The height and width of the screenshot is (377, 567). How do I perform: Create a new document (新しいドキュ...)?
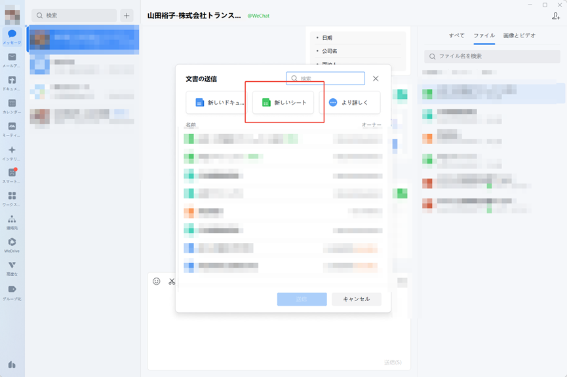216,103
